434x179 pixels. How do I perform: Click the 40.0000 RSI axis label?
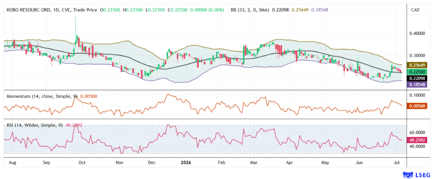point(418,146)
